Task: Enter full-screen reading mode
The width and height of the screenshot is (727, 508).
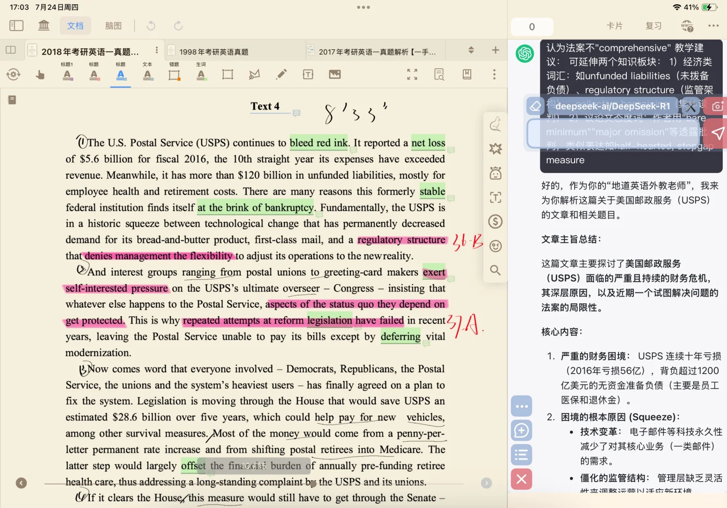Action: tap(412, 74)
